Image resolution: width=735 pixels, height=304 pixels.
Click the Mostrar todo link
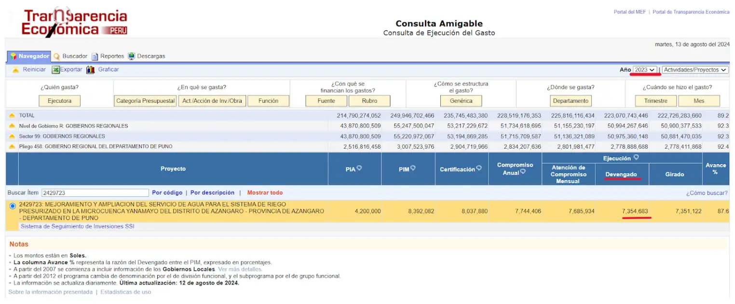pyautogui.click(x=265, y=193)
